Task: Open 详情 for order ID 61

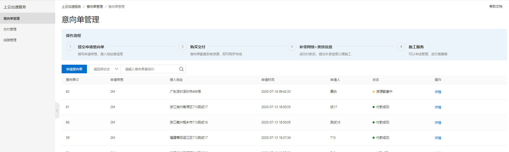Action: [x=438, y=107]
